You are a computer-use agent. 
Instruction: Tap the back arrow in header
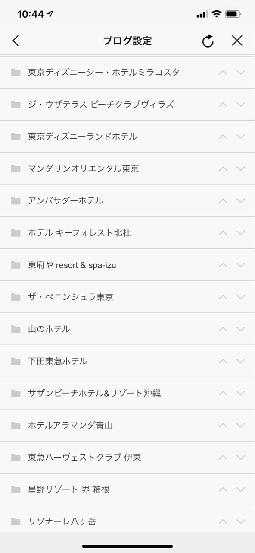point(16,41)
